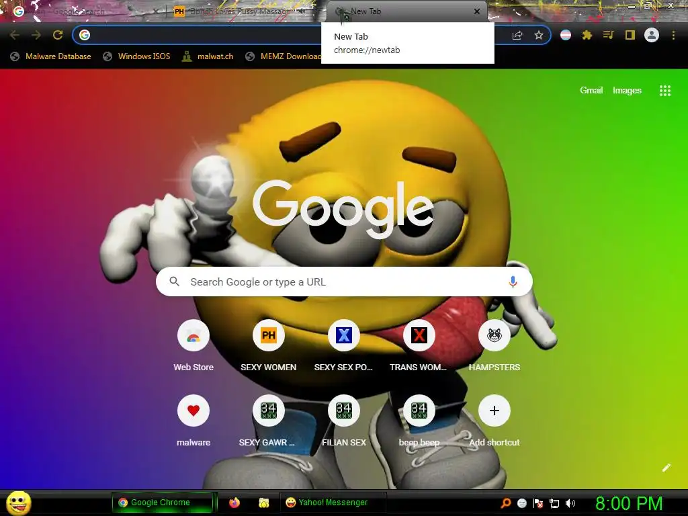Image resolution: width=688 pixels, height=516 pixels.
Task: Open the profile avatar menu
Action: click(x=652, y=35)
